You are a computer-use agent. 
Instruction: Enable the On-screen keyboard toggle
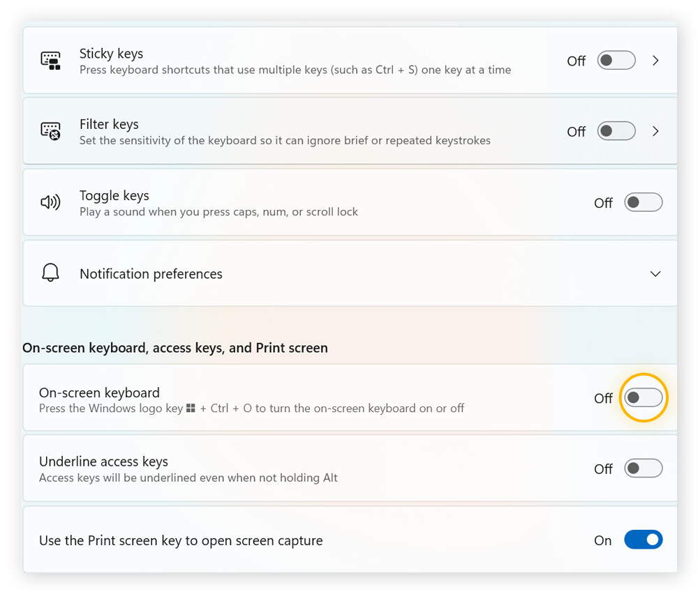coord(643,398)
